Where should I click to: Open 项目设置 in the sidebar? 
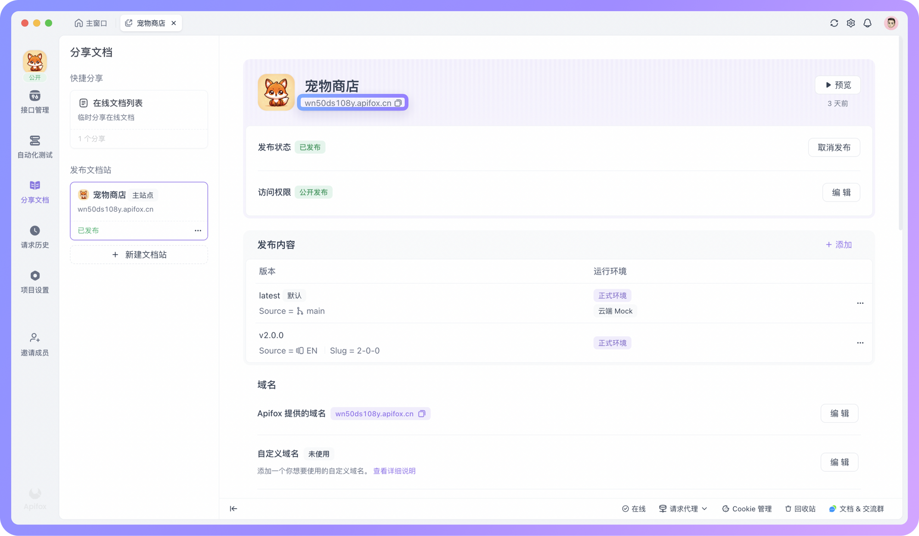point(35,282)
